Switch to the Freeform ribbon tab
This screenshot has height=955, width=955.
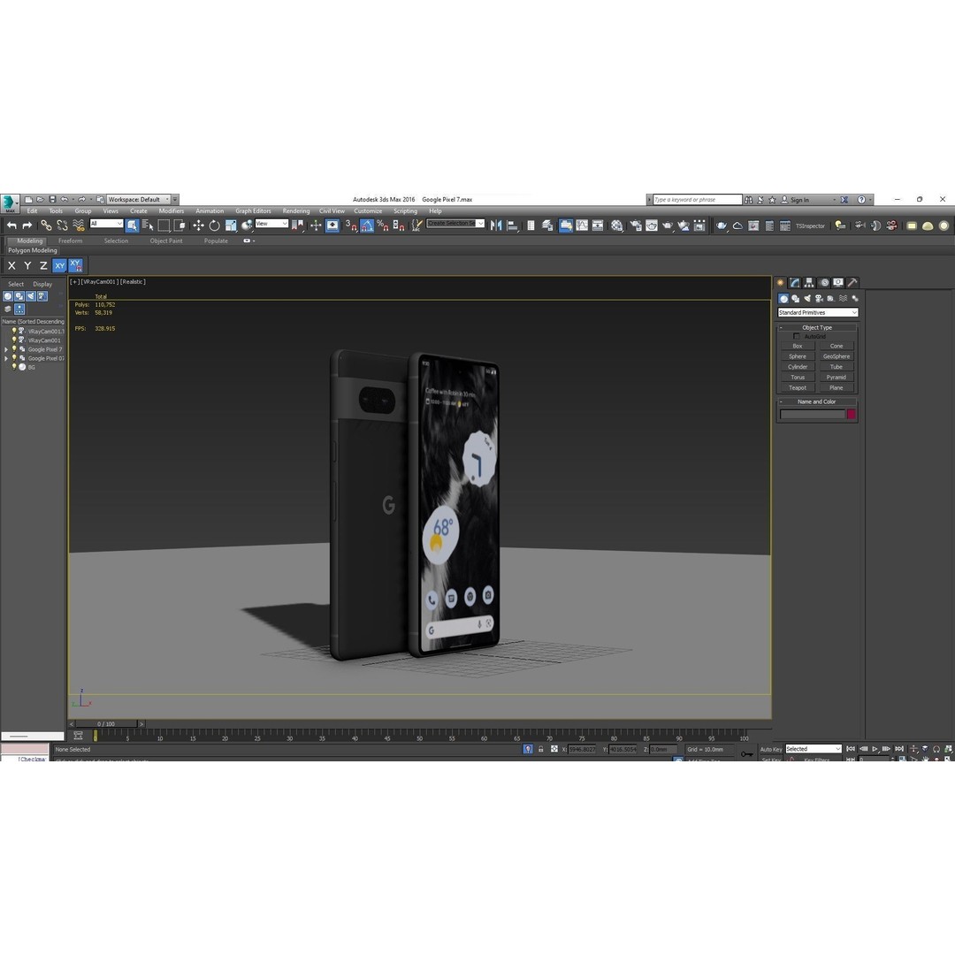pos(71,241)
